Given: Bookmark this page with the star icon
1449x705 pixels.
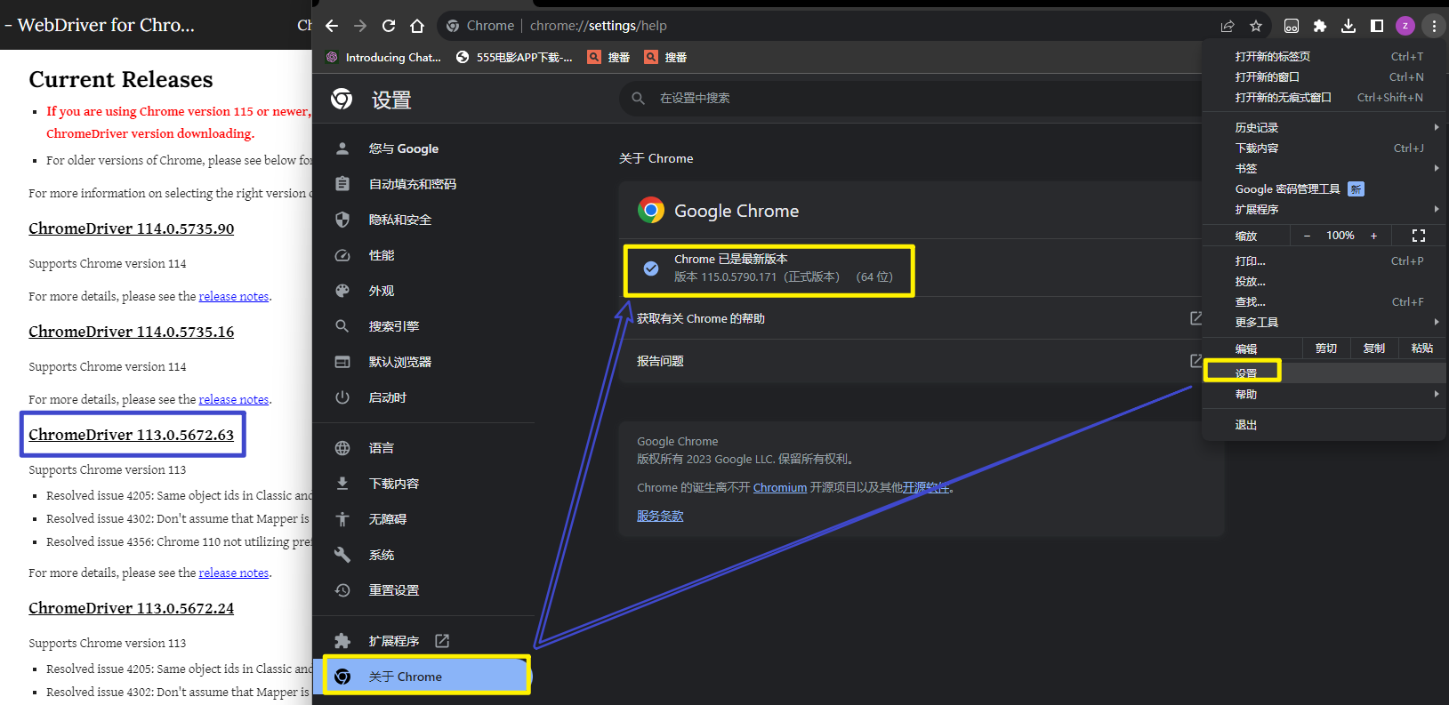Looking at the screenshot, I should [1256, 26].
